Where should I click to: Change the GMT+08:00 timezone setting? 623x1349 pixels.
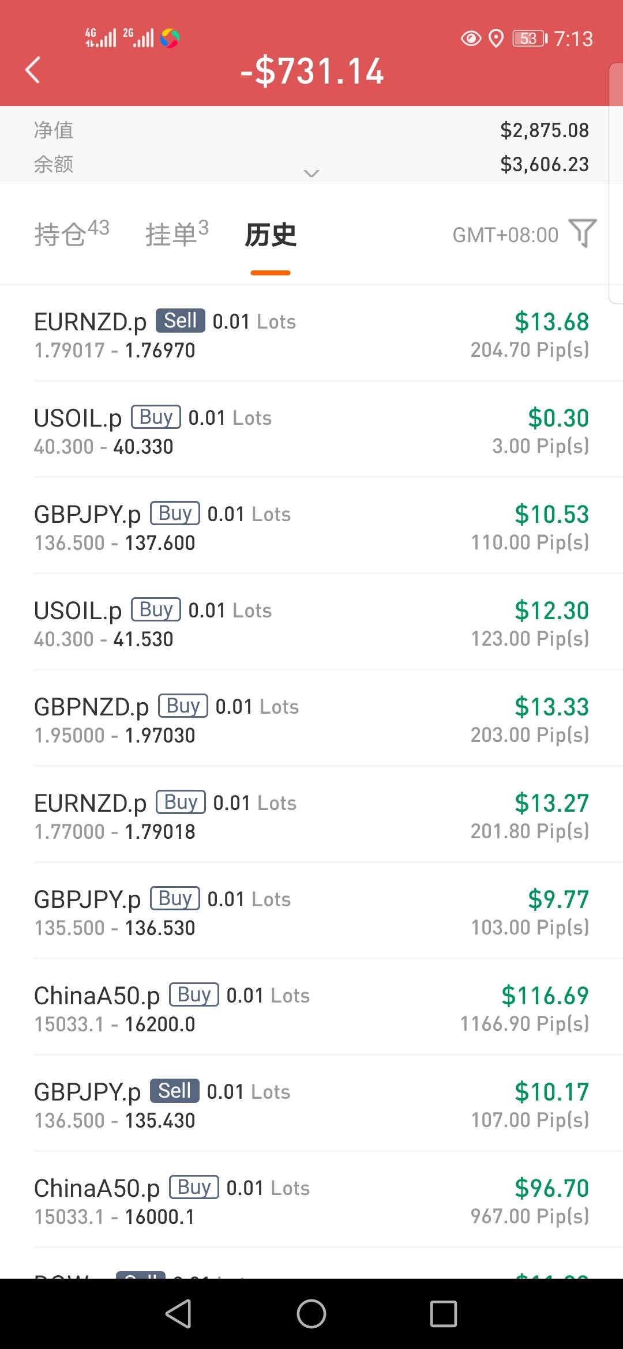505,235
